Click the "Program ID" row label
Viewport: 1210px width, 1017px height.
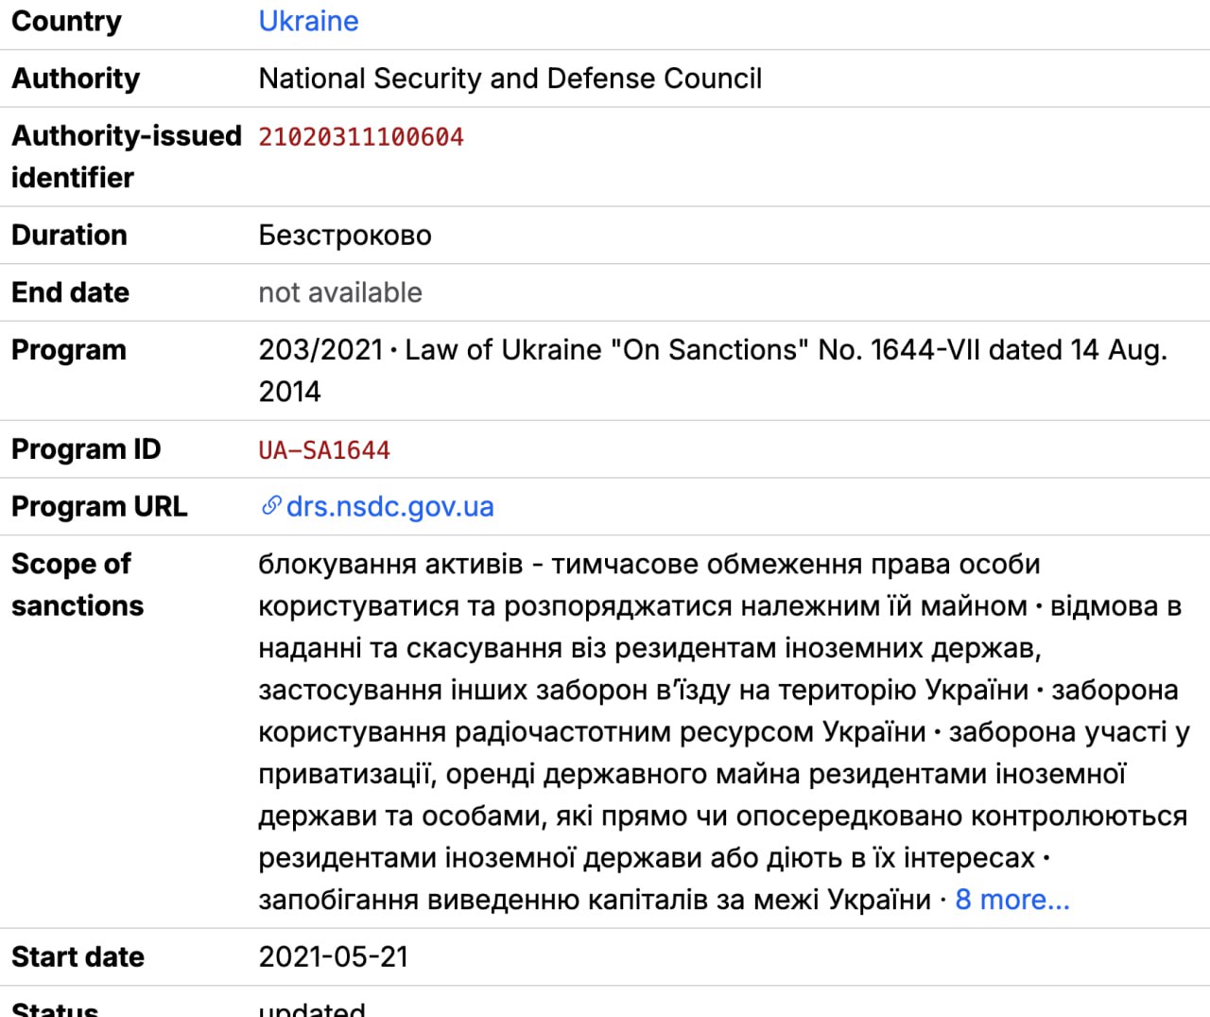coord(86,449)
